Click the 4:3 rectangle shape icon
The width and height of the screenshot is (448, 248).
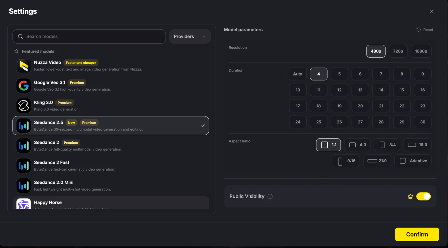click(x=353, y=145)
